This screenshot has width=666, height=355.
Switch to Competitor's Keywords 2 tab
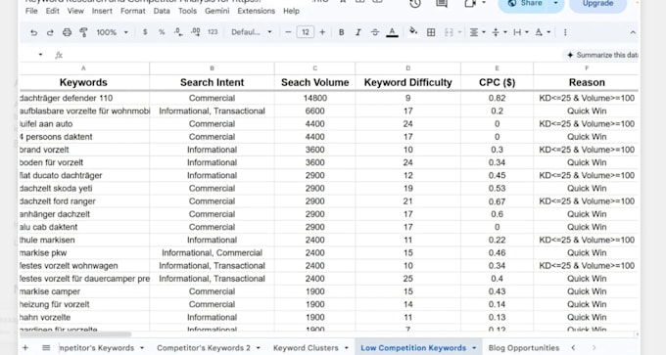click(x=204, y=348)
